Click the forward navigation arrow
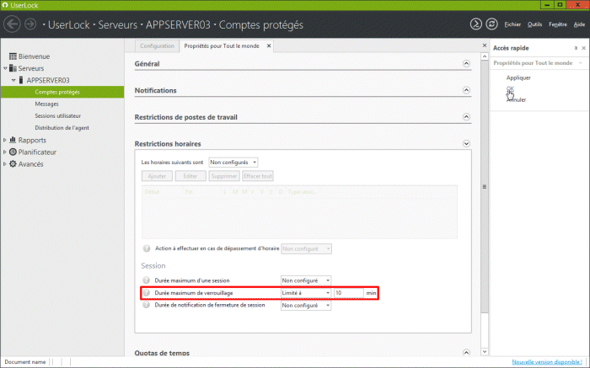The image size is (590, 368). pyautogui.click(x=30, y=24)
